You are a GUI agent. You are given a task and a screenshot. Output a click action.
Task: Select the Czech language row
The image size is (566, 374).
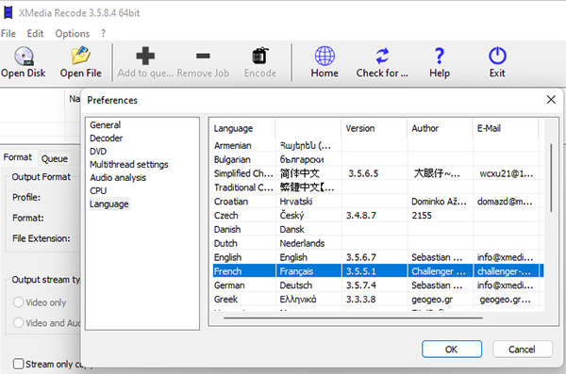point(378,216)
